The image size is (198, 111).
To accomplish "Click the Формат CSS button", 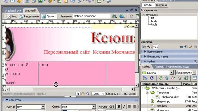I will (106, 107).
